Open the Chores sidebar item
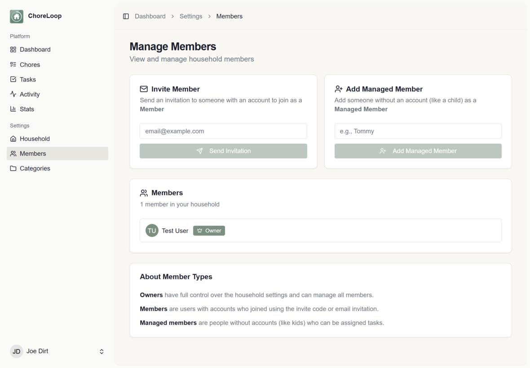Viewport: 530px width, 368px height. (x=57, y=65)
